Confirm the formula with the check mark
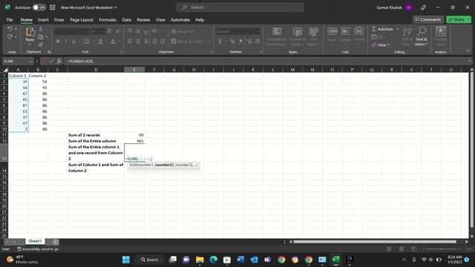This screenshot has height=267, width=475. pos(51,61)
